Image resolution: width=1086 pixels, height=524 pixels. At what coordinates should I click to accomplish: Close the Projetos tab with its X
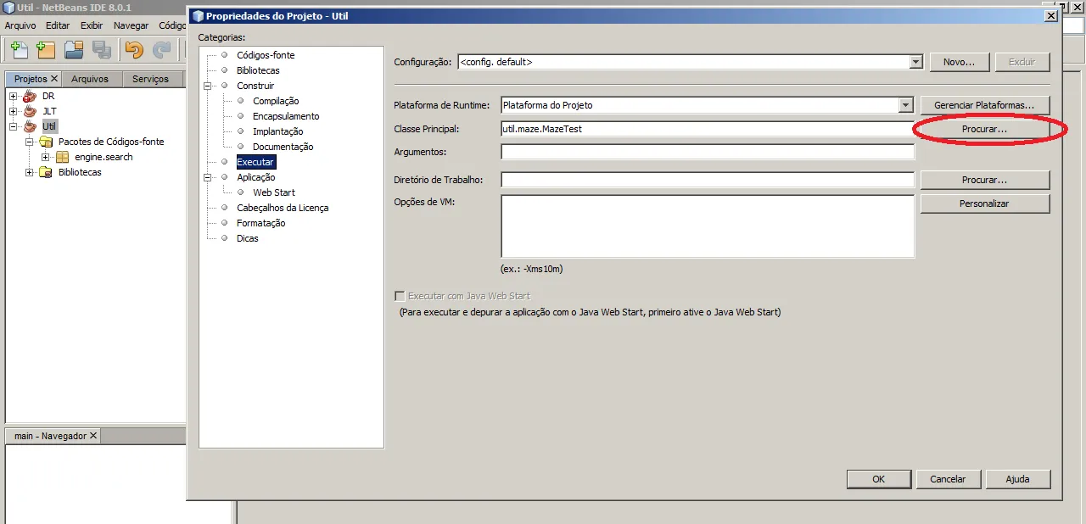[x=54, y=79]
